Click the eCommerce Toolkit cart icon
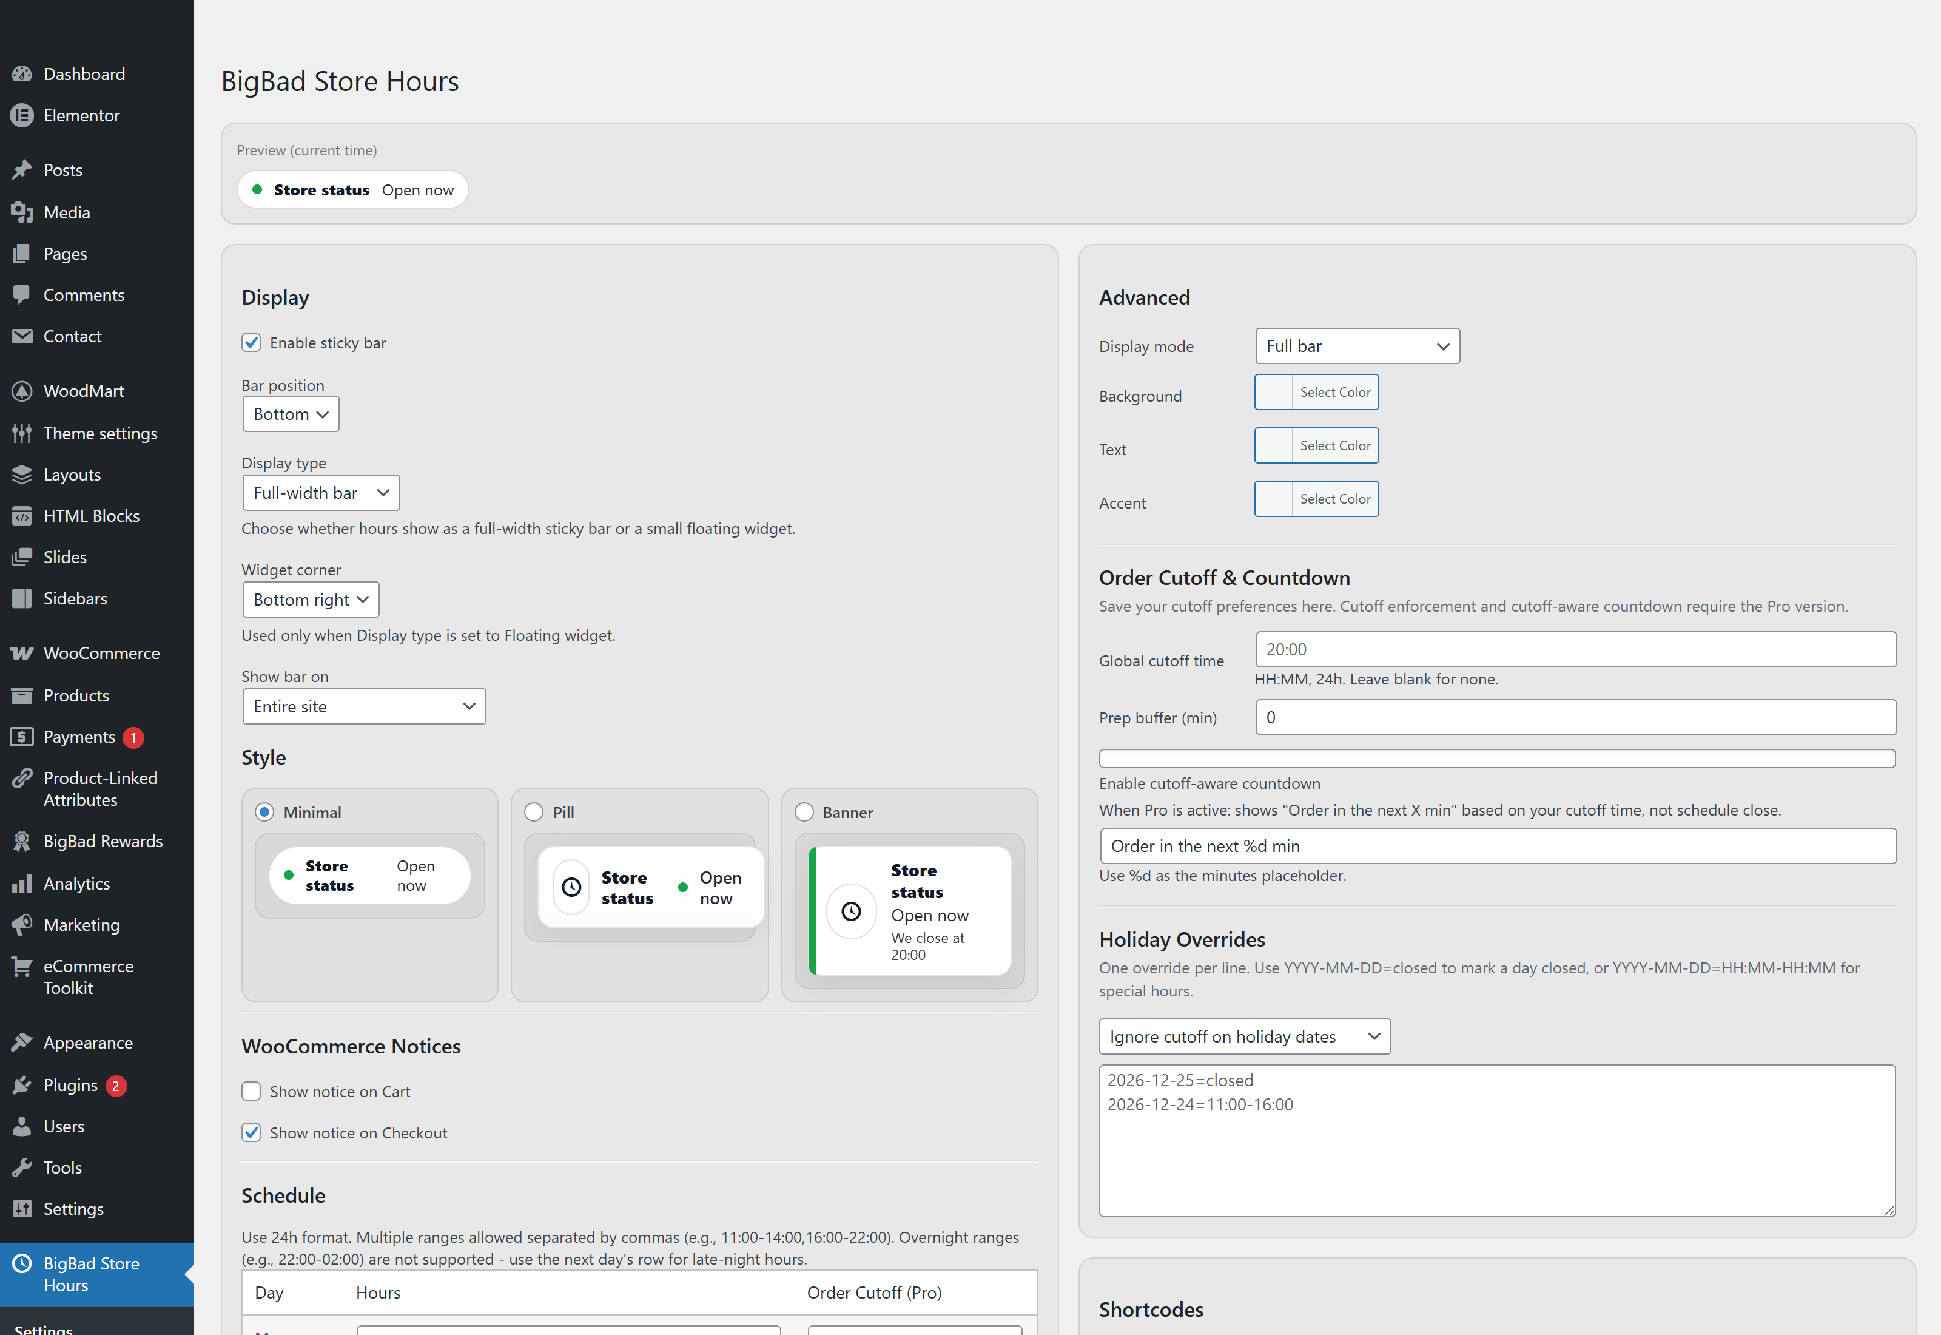 [x=22, y=966]
